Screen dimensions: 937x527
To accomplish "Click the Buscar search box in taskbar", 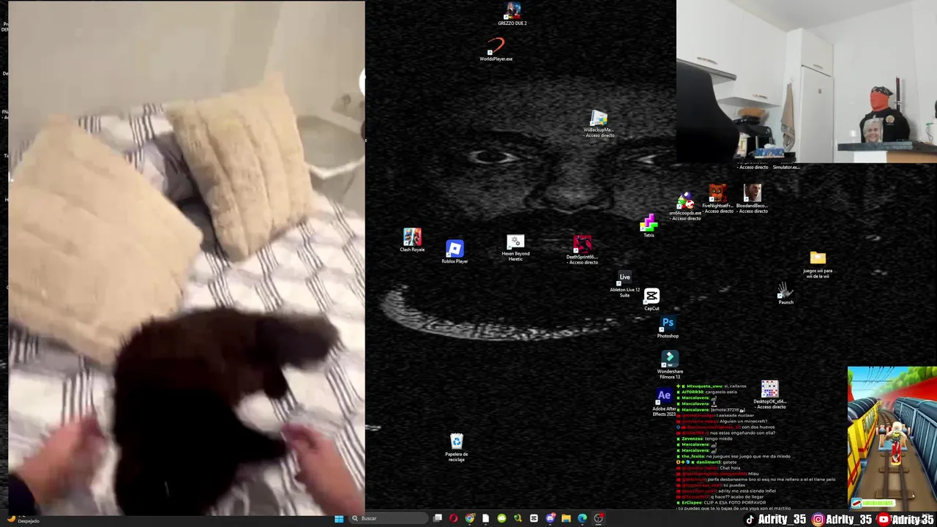I will tap(388, 518).
